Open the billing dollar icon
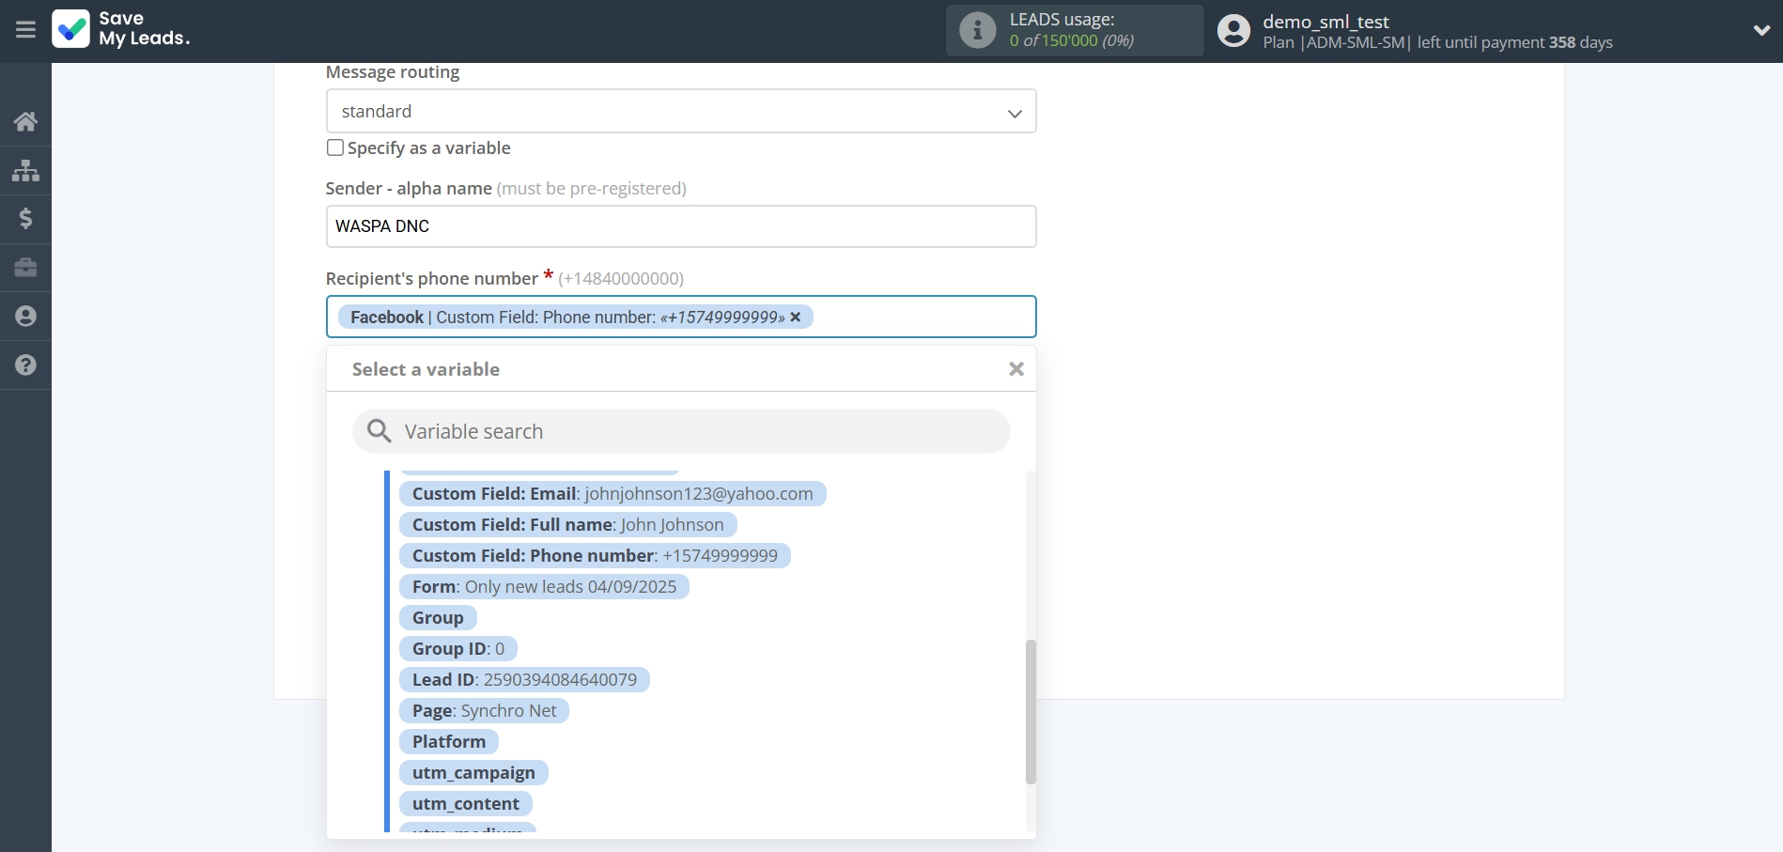The image size is (1783, 852). tap(25, 219)
